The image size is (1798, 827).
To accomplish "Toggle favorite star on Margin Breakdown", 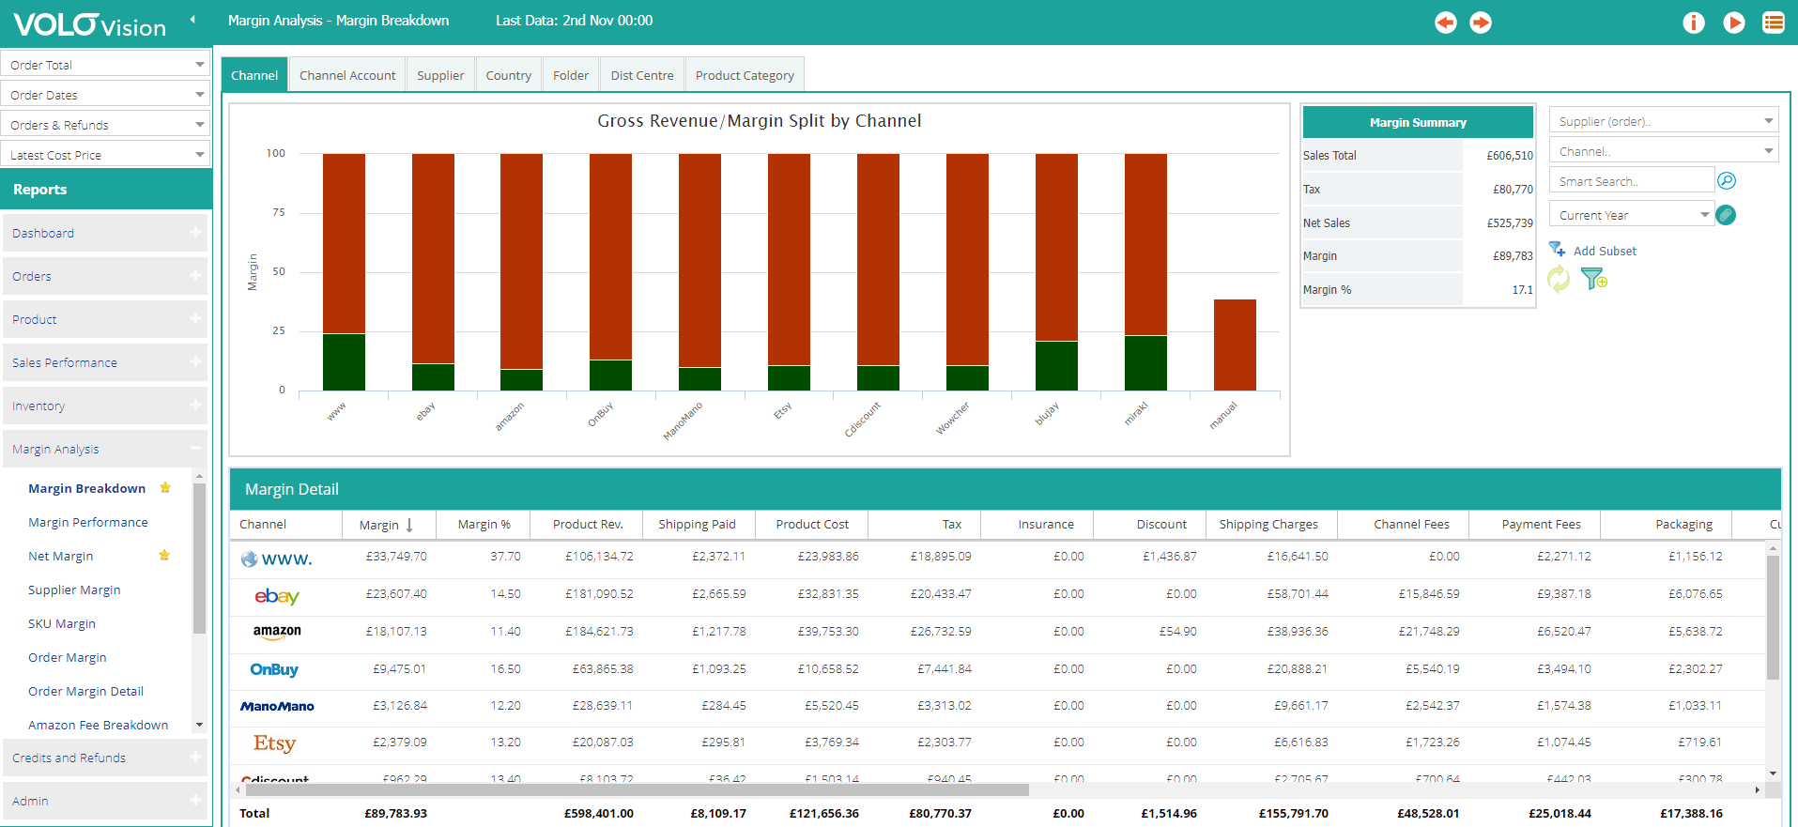I will [165, 488].
